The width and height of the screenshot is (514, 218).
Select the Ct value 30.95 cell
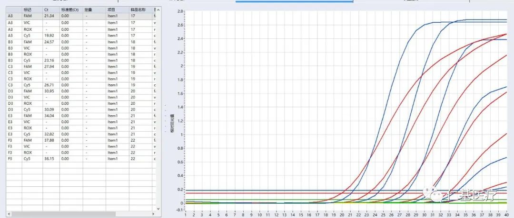pos(49,91)
